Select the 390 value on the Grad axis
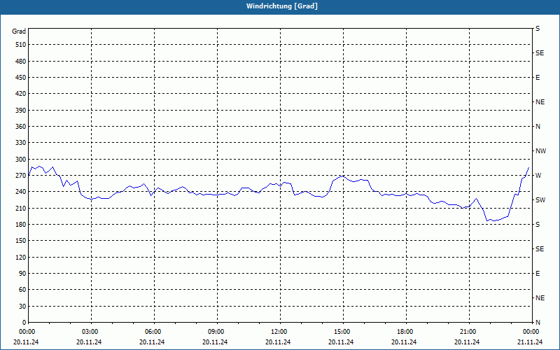The image size is (560, 350). click(21, 110)
